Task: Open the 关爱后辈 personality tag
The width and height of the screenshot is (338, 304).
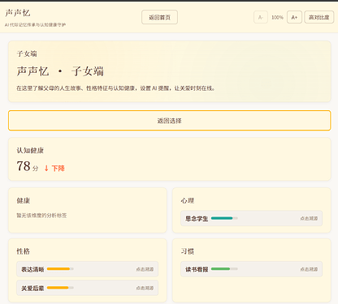Action: pos(87,288)
